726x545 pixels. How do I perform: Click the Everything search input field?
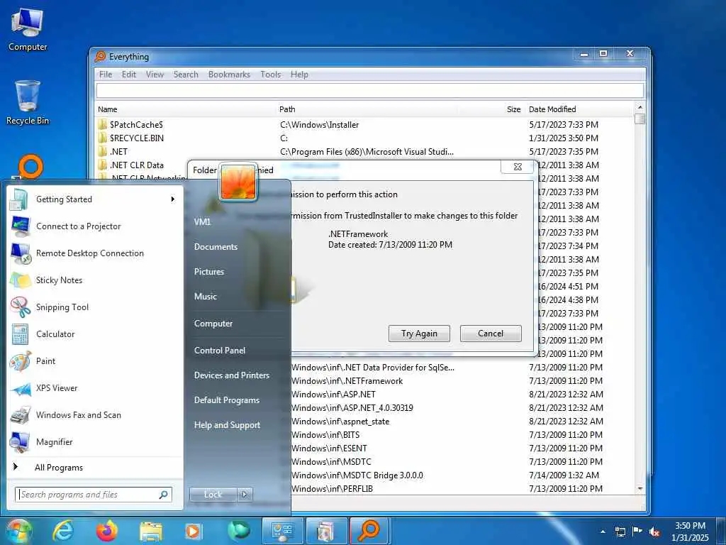(x=370, y=90)
